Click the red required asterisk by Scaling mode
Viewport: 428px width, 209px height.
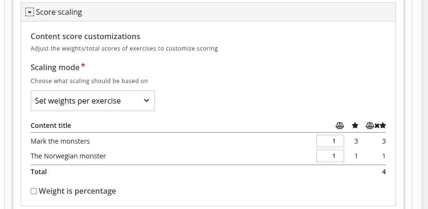pyautogui.click(x=83, y=66)
